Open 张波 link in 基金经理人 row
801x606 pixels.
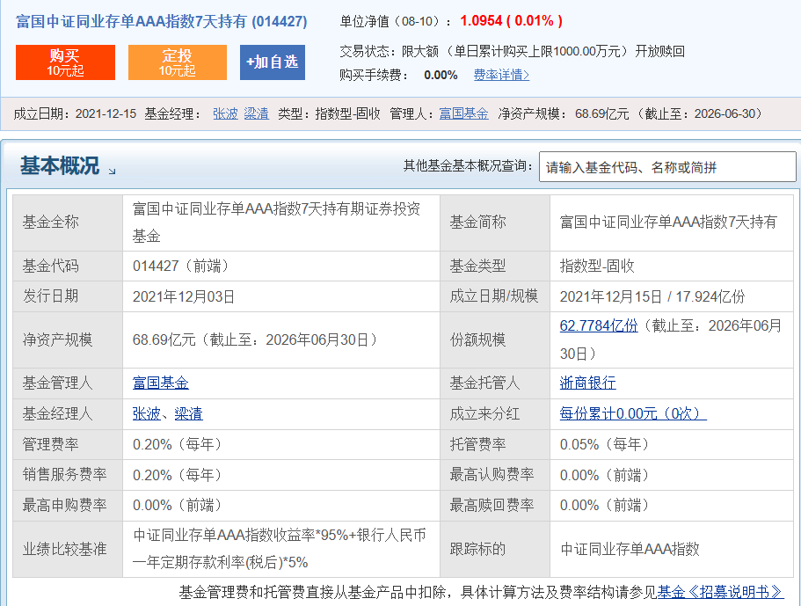pyautogui.click(x=147, y=413)
